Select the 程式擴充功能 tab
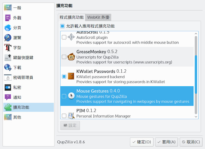The width and height of the screenshot is (205, 149). click(72, 17)
